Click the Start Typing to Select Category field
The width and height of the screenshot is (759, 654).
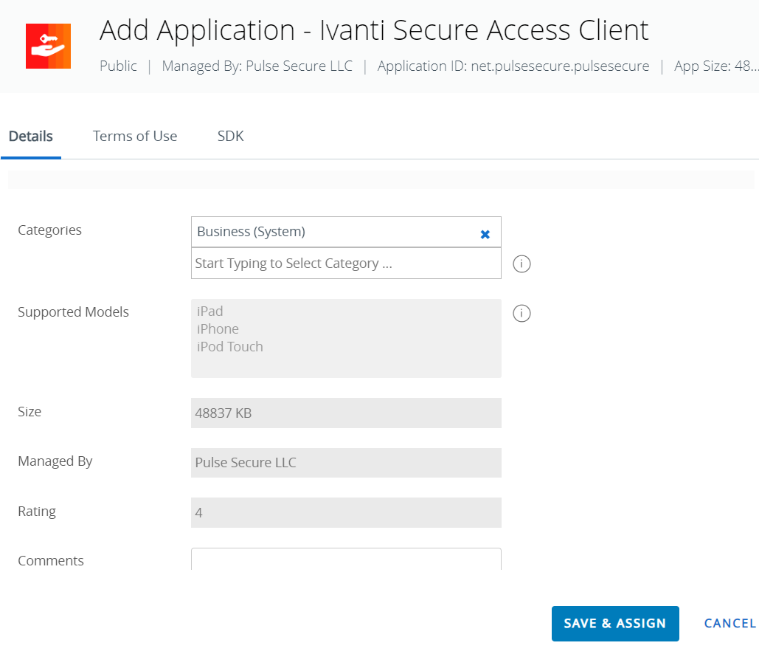click(x=345, y=264)
